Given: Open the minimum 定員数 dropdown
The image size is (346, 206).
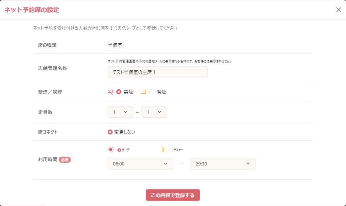Looking at the screenshot, I should pyautogui.click(x=120, y=112).
